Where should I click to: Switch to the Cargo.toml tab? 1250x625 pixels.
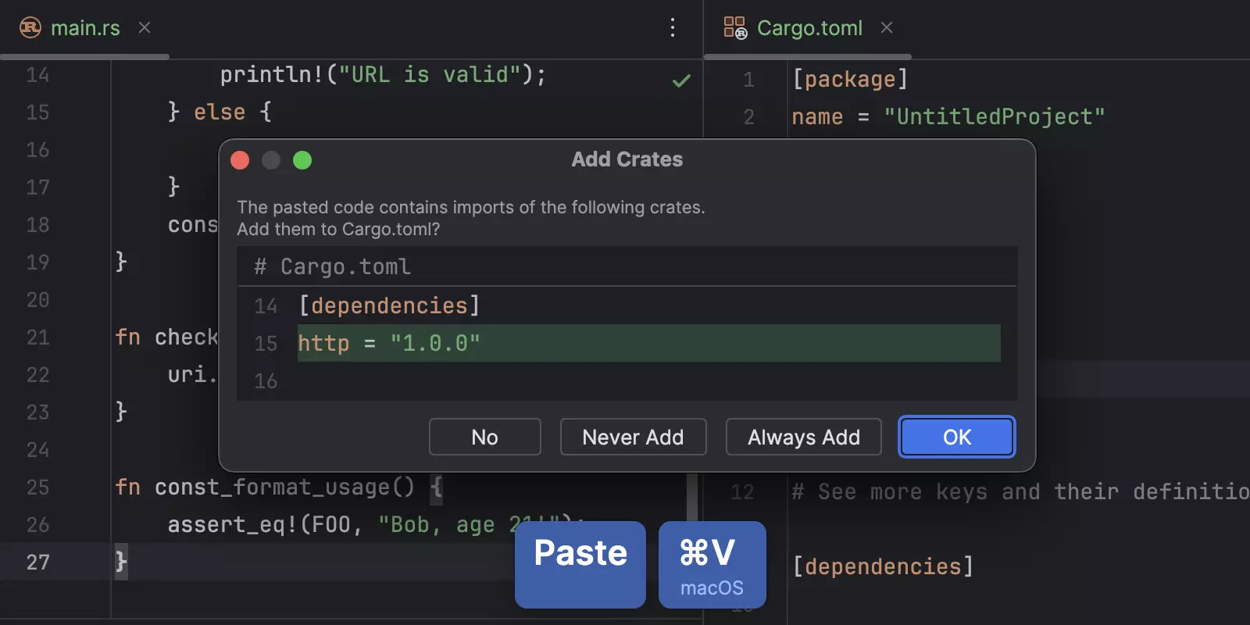[809, 28]
